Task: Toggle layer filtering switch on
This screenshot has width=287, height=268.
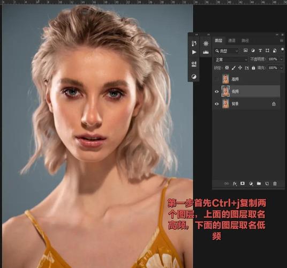Action: coord(282,50)
